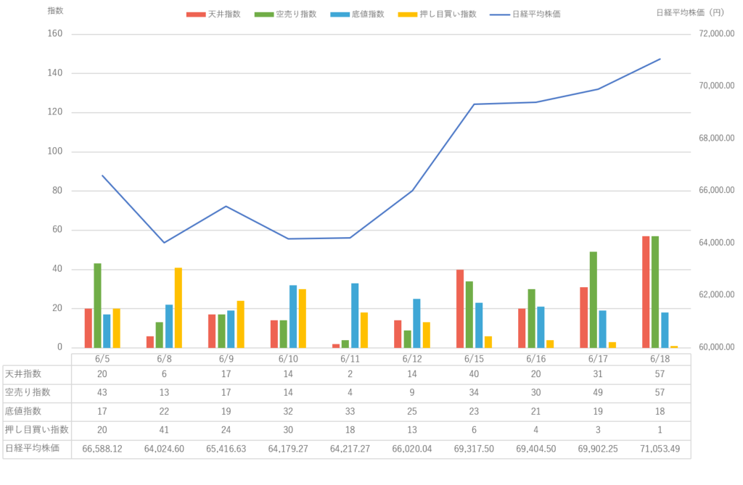Click the 指数 left axis title

click(x=55, y=10)
